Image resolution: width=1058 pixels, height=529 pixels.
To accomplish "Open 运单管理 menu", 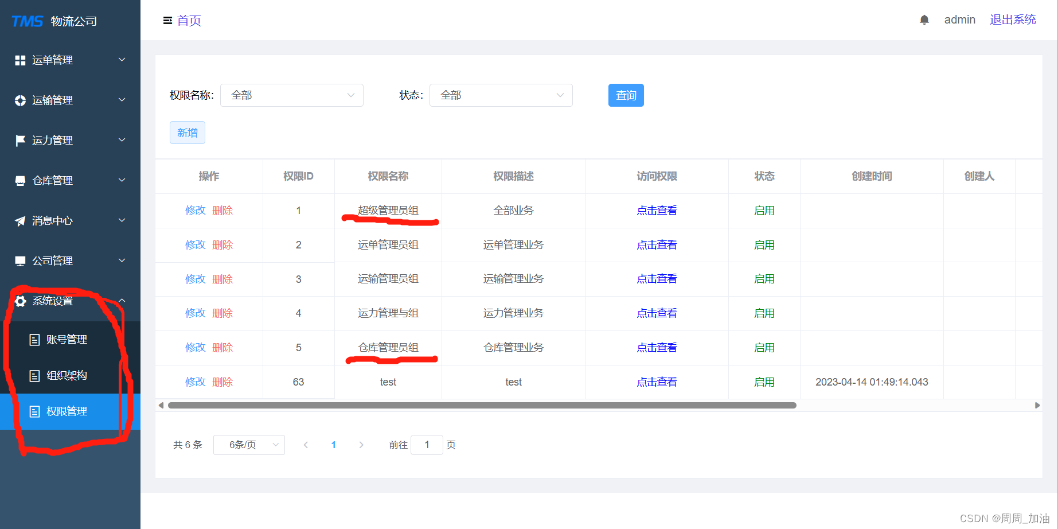I will [x=70, y=60].
